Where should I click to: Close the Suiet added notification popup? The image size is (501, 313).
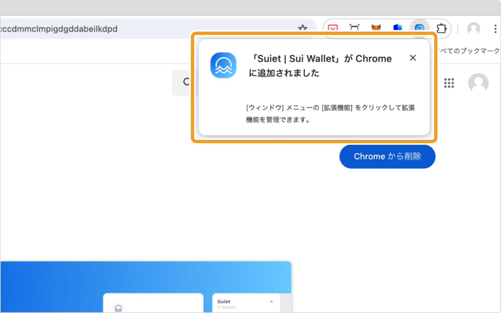(413, 58)
